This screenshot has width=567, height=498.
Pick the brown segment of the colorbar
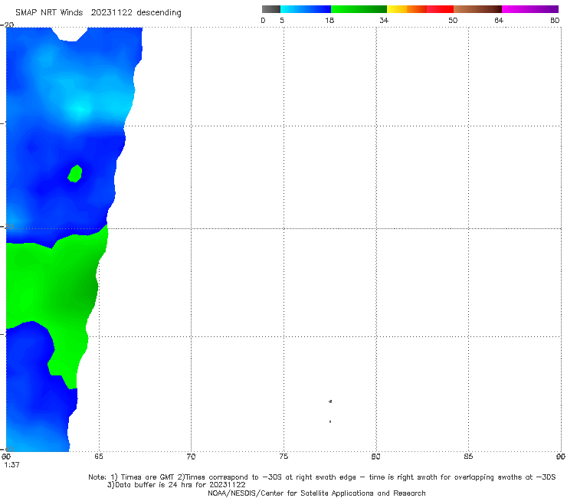click(477, 9)
